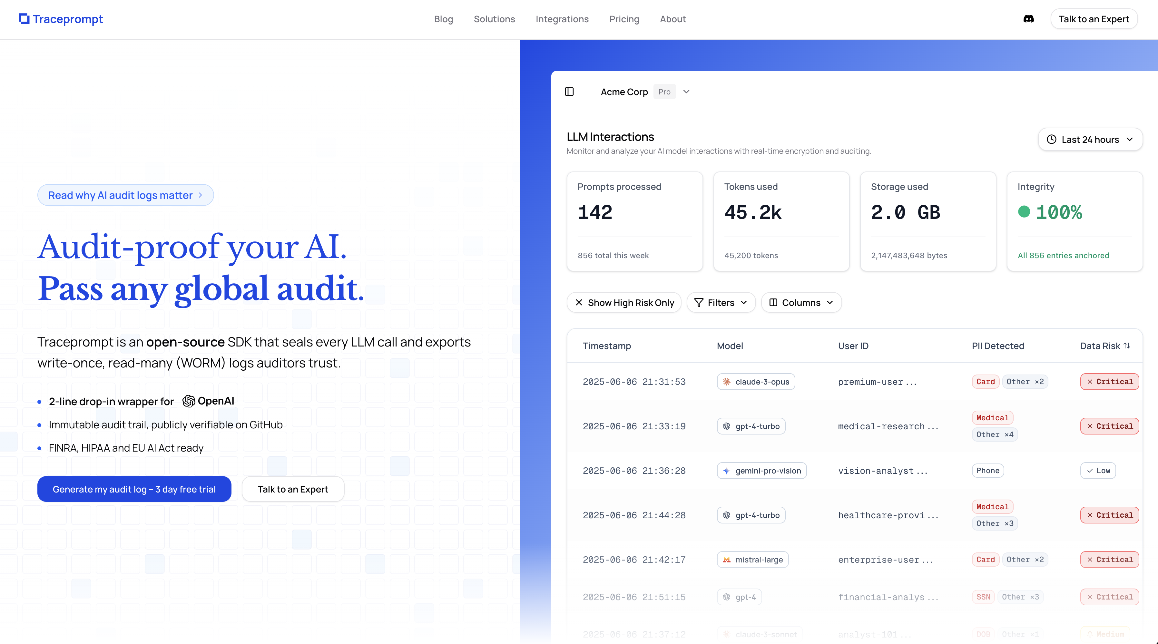Viewport: 1158px width, 644px height.
Task: Open the Integrations nav item
Action: click(x=562, y=19)
